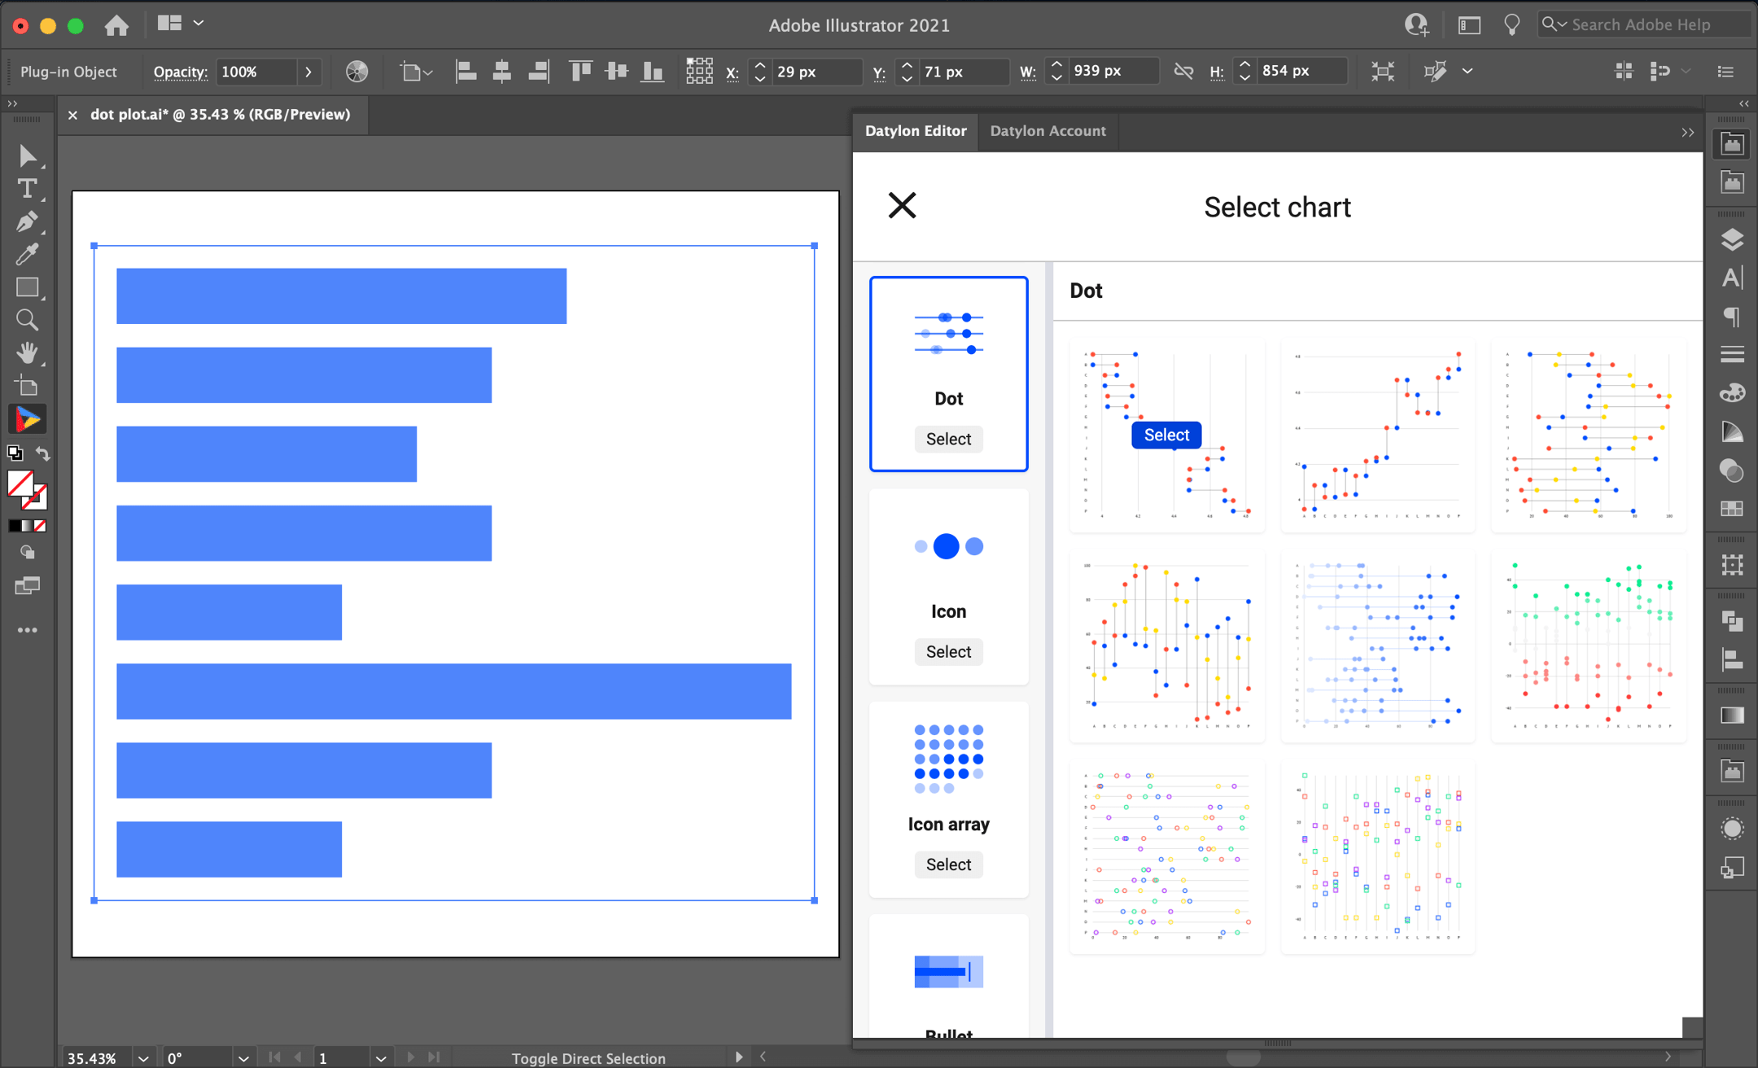Click the Datylon plugin tool in the toolbar
This screenshot has width=1758, height=1068.
point(27,418)
